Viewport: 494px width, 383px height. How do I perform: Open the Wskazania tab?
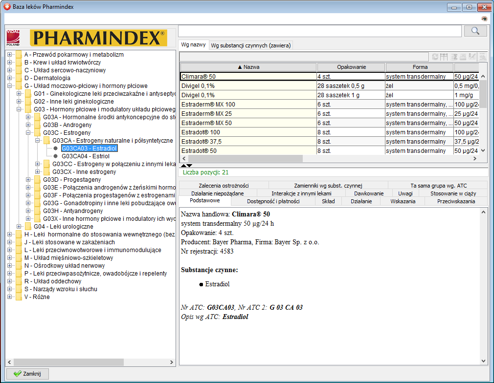point(403,201)
